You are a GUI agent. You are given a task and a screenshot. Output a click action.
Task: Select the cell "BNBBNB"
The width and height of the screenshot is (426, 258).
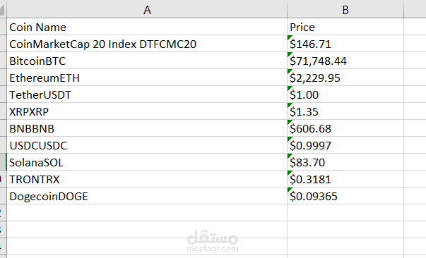[147, 128]
